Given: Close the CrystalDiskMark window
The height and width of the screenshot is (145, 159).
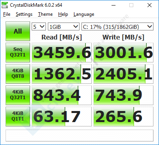Looking at the screenshot, I should point(150,5).
